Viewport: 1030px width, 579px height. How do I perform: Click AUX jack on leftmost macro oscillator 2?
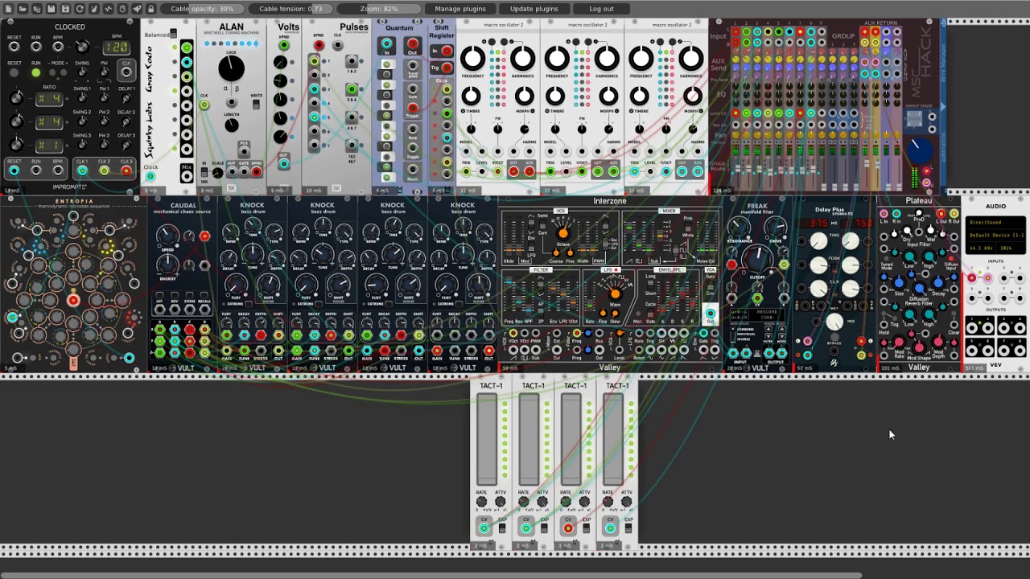(x=529, y=170)
